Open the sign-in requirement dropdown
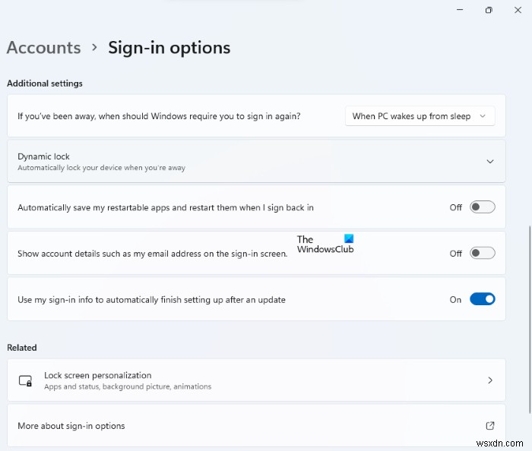 [x=420, y=116]
